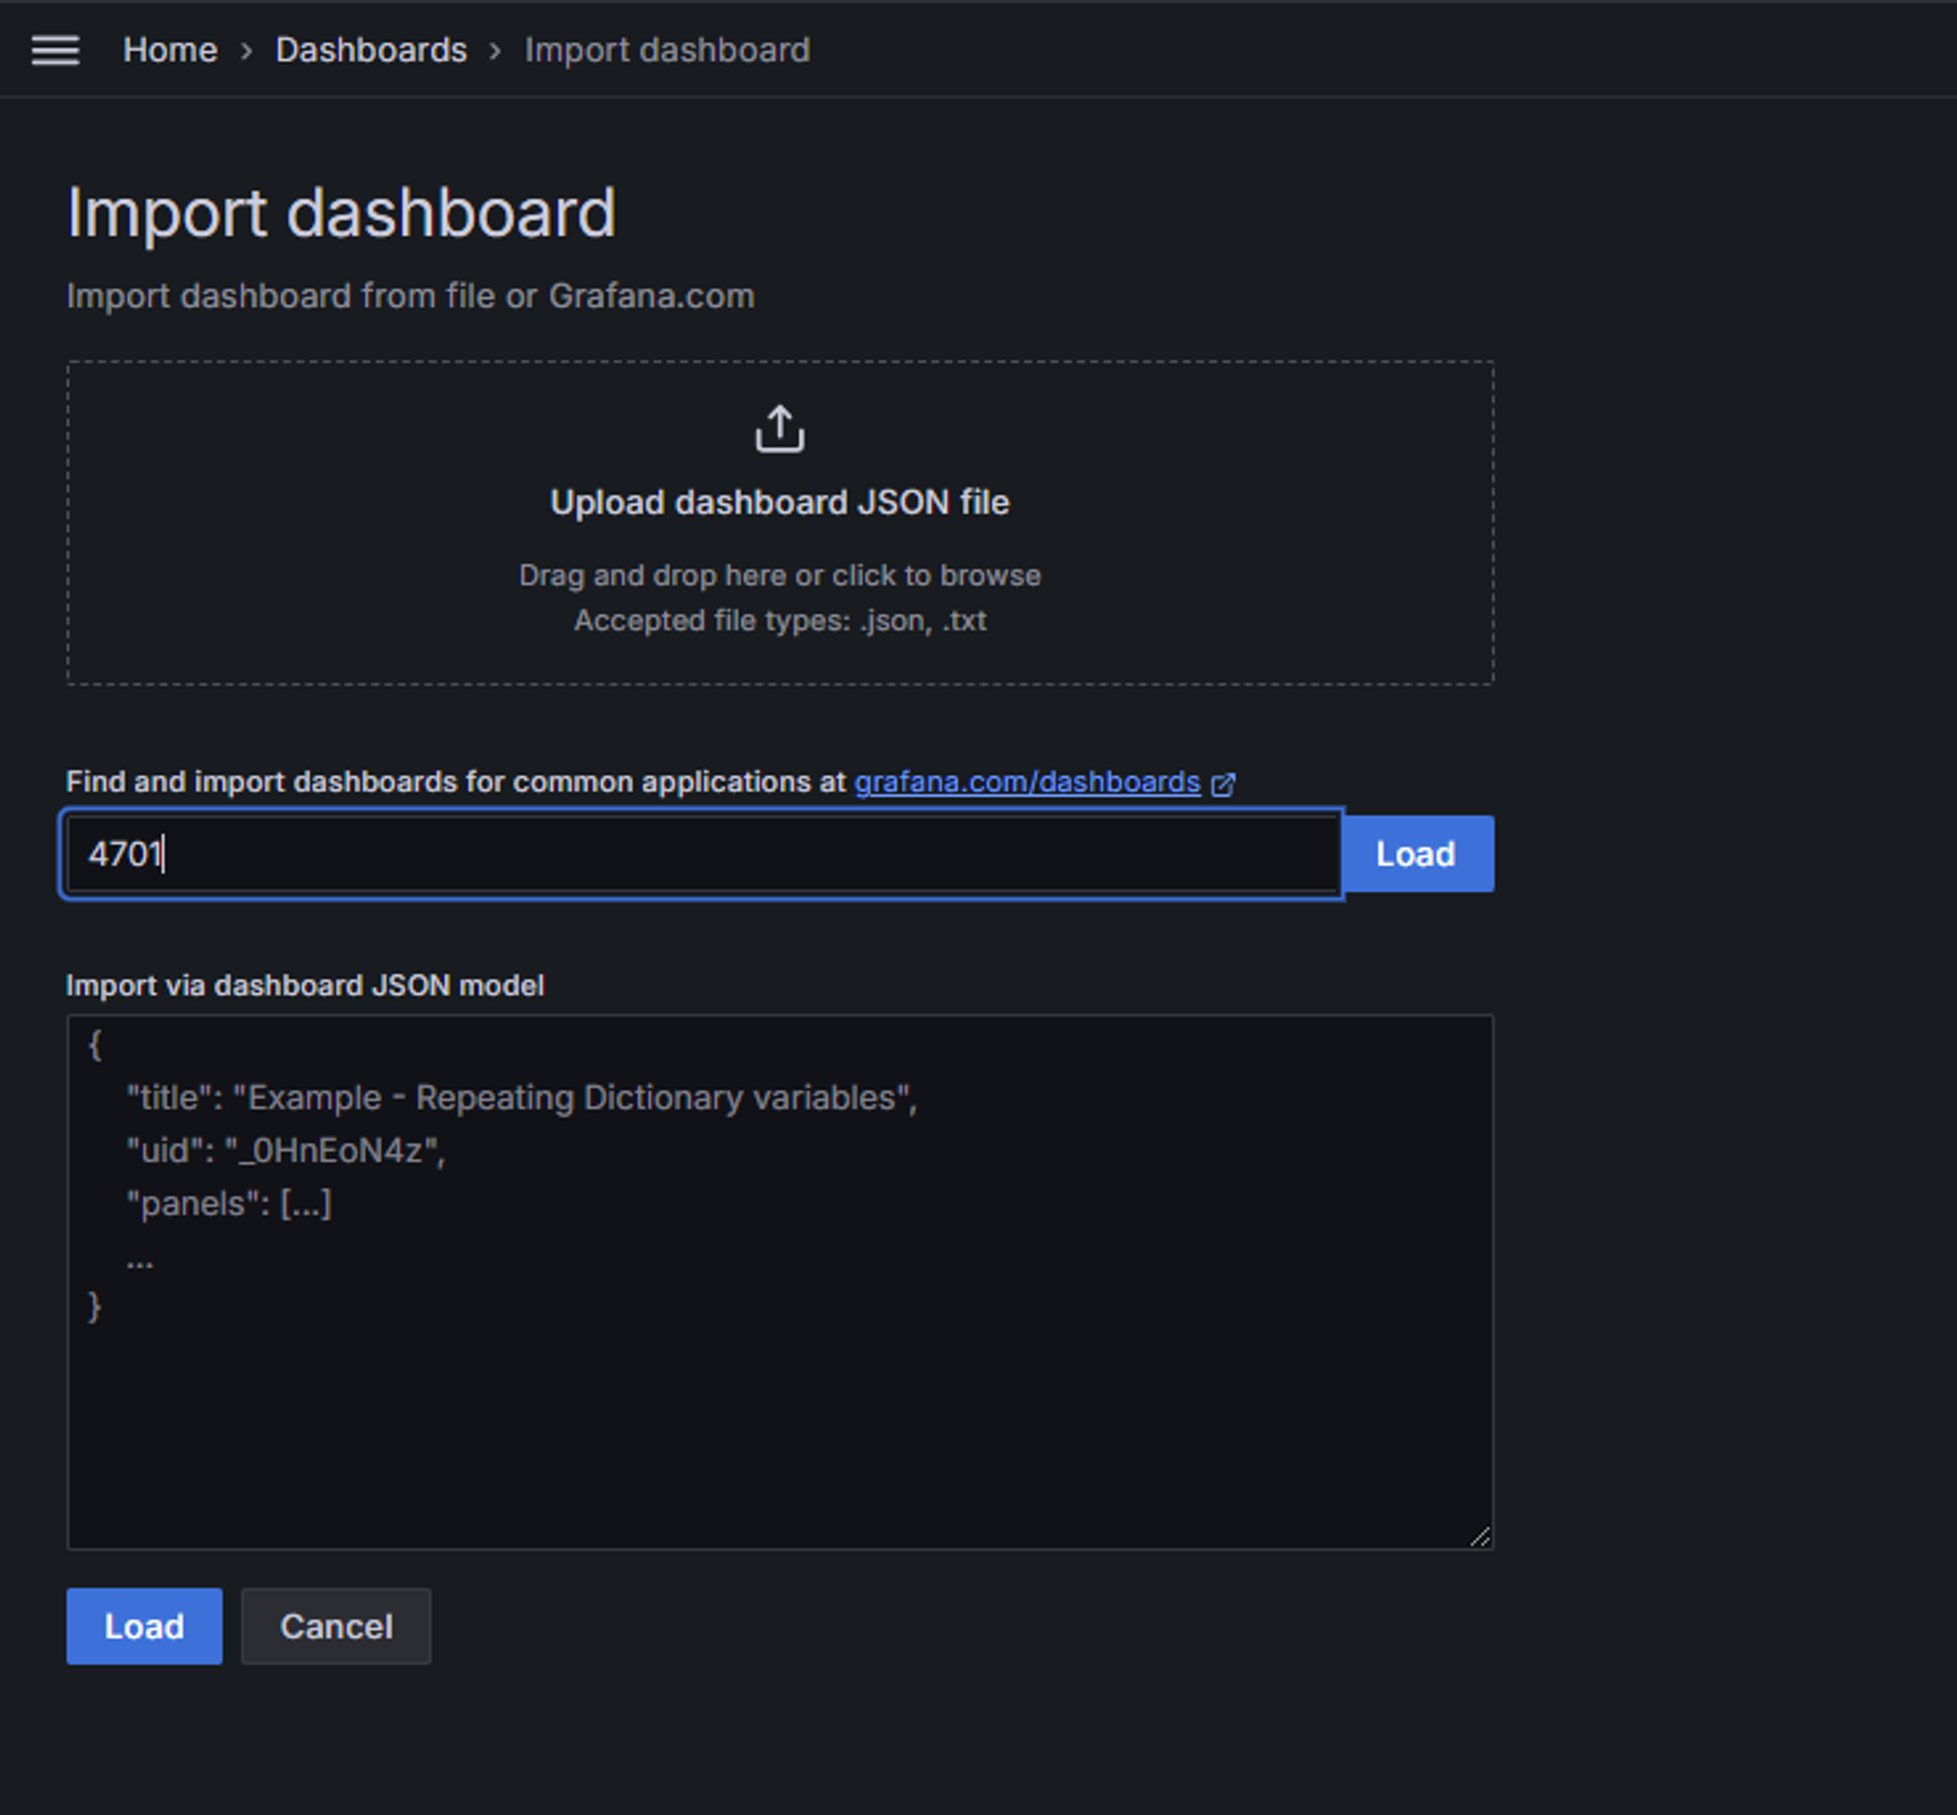
Task: Click the upload arrow icon
Action: (779, 429)
